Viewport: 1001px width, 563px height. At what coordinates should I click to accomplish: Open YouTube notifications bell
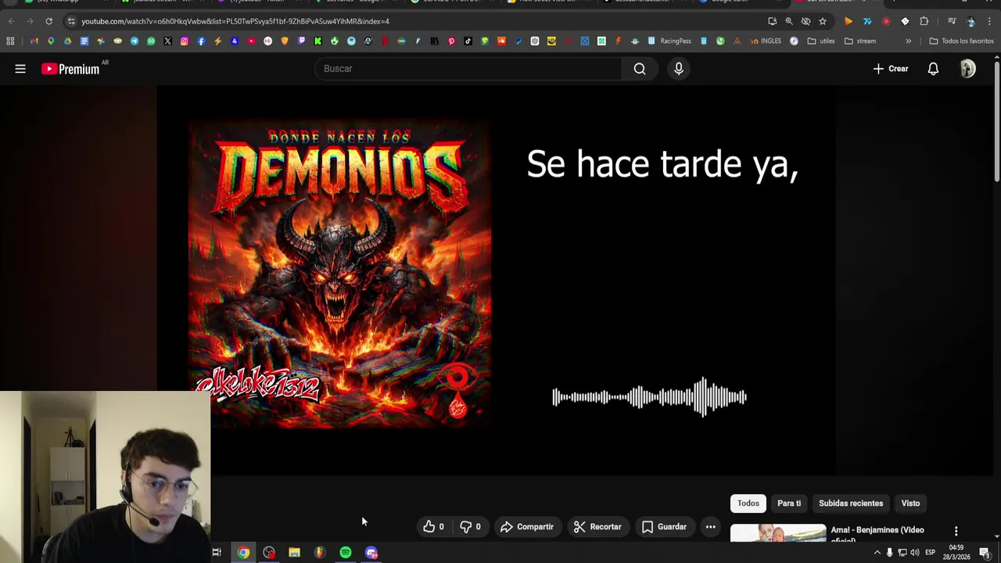(x=933, y=69)
